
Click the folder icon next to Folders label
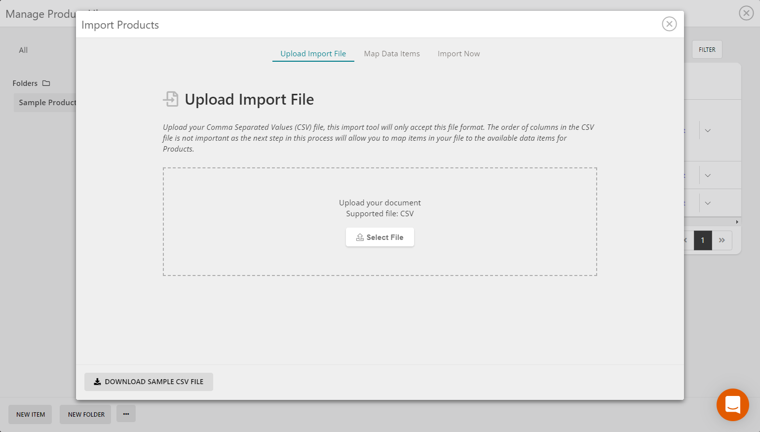46,83
